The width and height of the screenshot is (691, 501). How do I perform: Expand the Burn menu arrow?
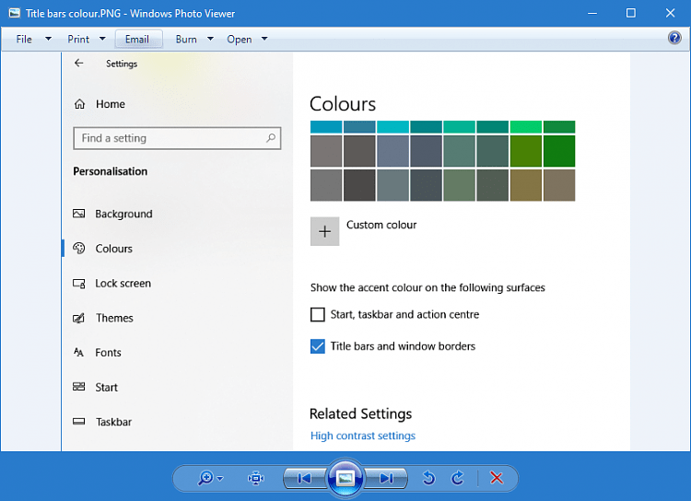[x=211, y=39]
